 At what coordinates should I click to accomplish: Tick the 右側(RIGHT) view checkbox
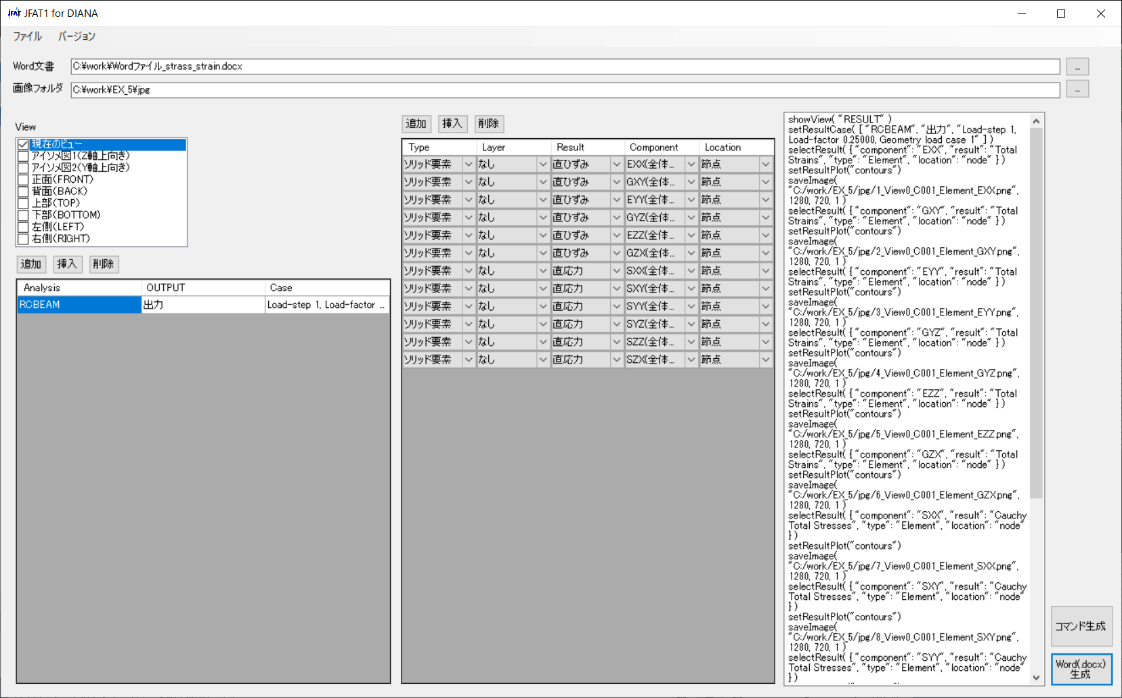click(x=23, y=238)
